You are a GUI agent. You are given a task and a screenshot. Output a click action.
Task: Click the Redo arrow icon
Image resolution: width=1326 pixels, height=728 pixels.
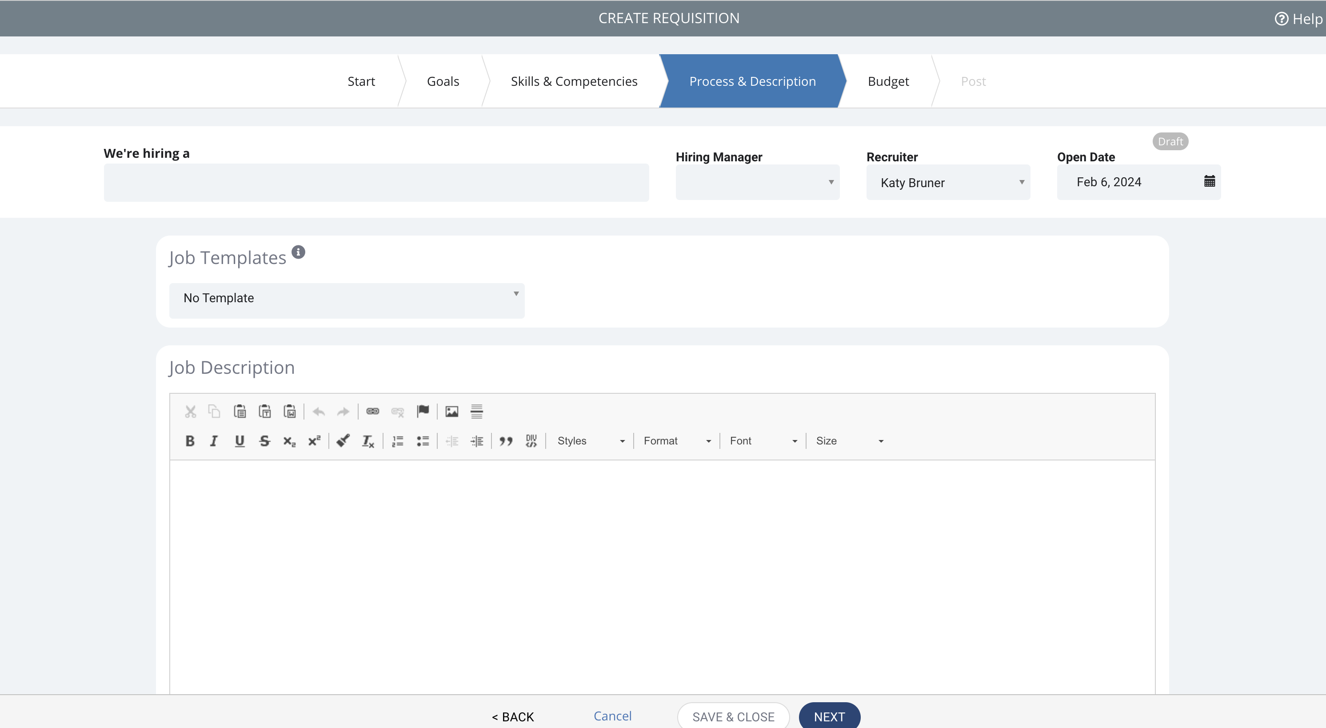coord(343,412)
